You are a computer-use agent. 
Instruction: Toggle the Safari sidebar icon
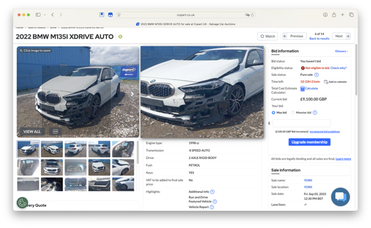tap(38, 15)
